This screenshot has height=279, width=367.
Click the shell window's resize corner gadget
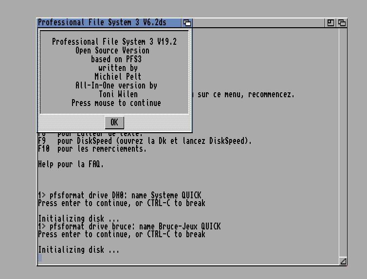[343, 261]
